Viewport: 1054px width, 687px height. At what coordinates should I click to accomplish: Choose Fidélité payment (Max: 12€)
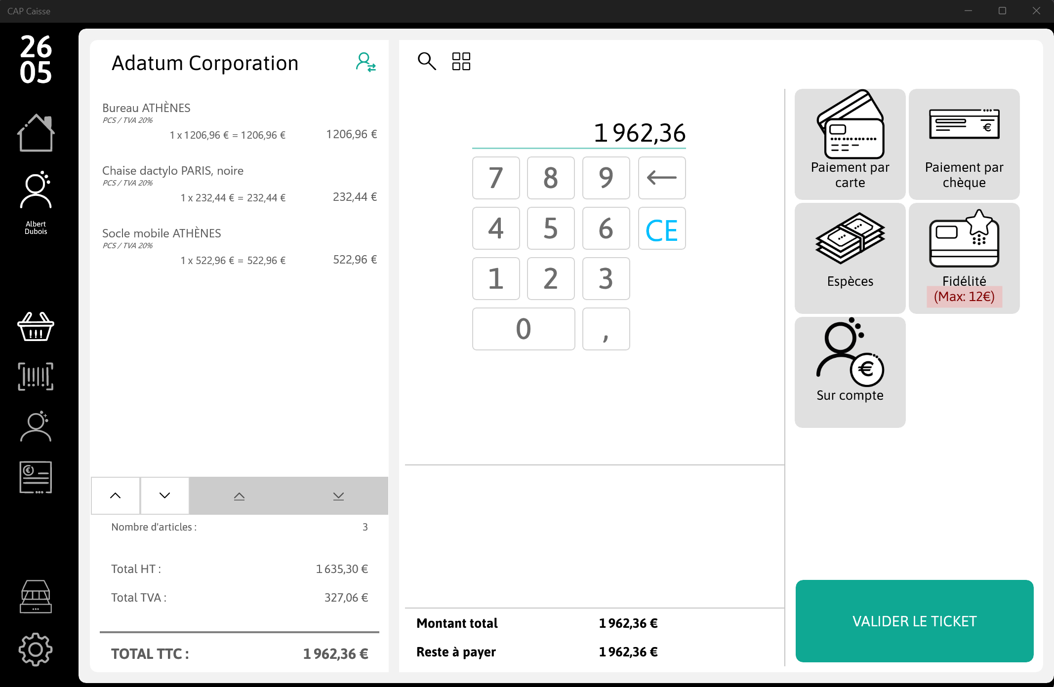click(x=964, y=258)
